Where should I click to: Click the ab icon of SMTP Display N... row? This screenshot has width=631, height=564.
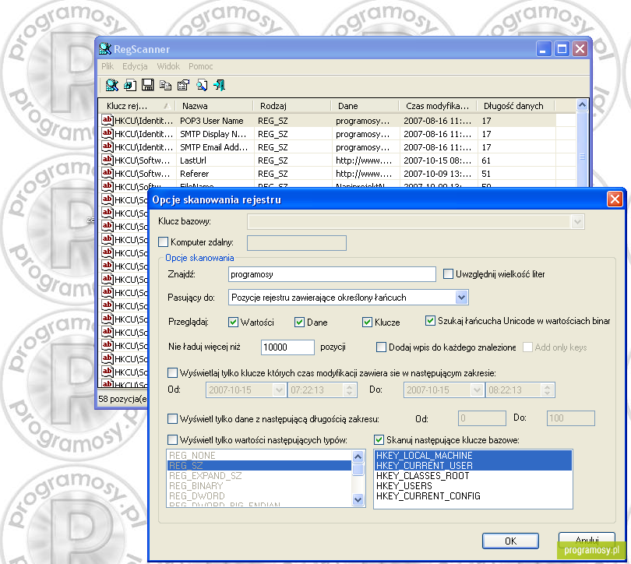pyautogui.click(x=107, y=133)
